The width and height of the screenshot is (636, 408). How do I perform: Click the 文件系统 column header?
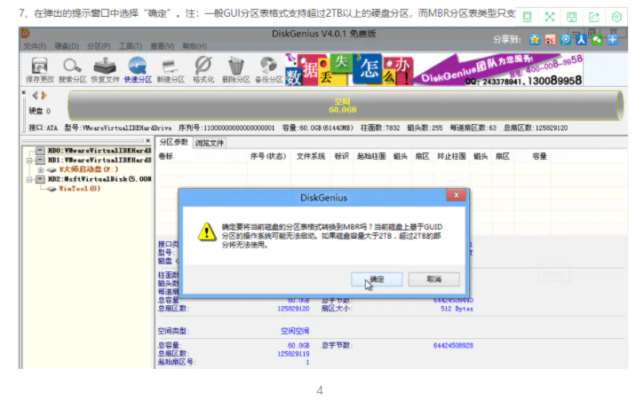click(311, 156)
